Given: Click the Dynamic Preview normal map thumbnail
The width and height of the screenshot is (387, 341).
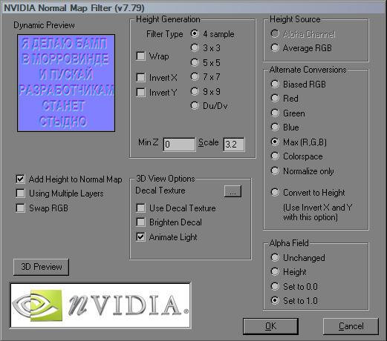Looking at the screenshot, I should coord(66,83).
